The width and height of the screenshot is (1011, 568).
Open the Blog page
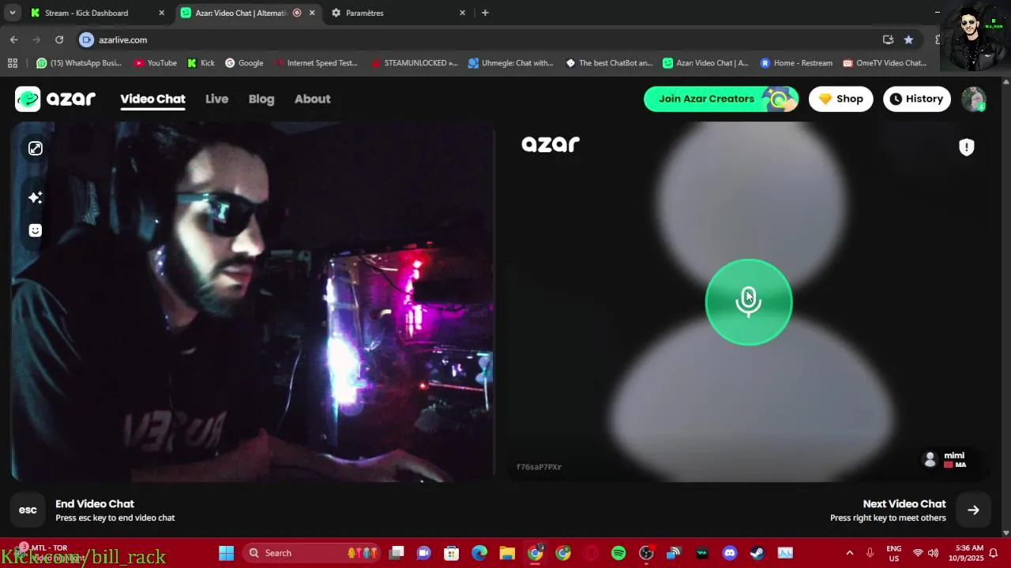tap(261, 99)
